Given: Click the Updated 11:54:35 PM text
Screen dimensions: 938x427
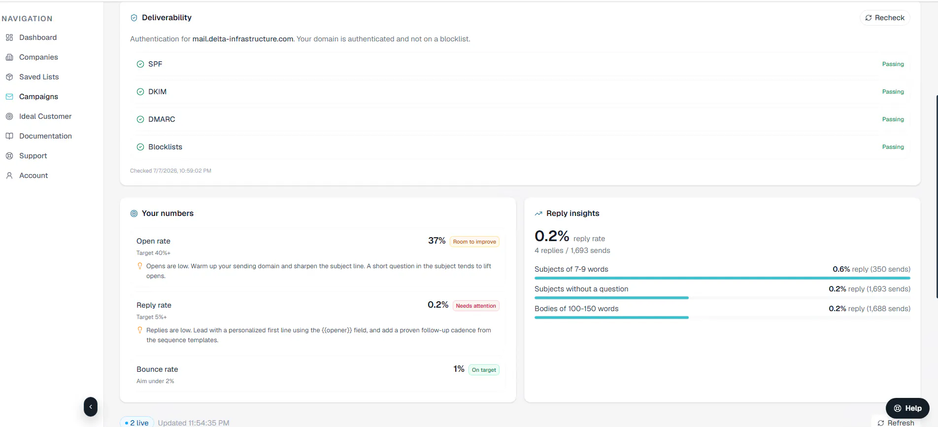Looking at the screenshot, I should 194,423.
